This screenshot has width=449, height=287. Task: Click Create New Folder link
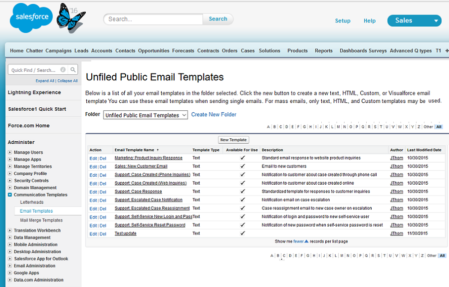pos(214,115)
